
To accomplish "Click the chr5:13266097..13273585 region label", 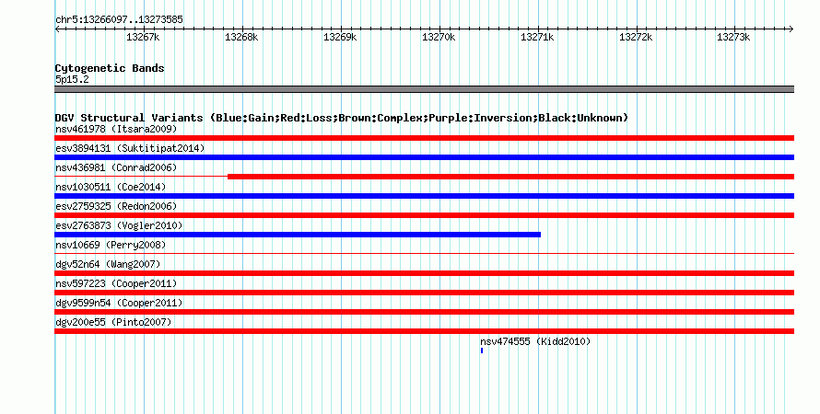I will pyautogui.click(x=119, y=19).
